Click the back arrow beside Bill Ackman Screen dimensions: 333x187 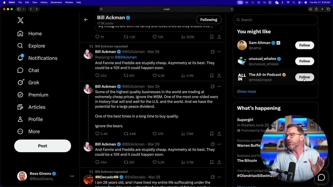pyautogui.click(x=86, y=20)
